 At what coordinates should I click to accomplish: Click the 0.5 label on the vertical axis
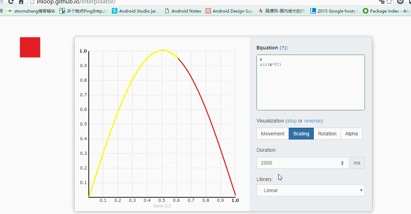pos(83,124)
